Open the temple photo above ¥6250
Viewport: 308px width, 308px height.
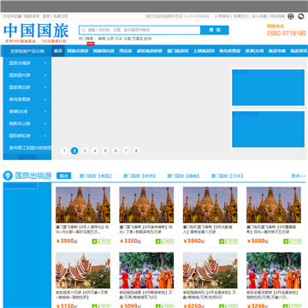[x=210, y=270]
